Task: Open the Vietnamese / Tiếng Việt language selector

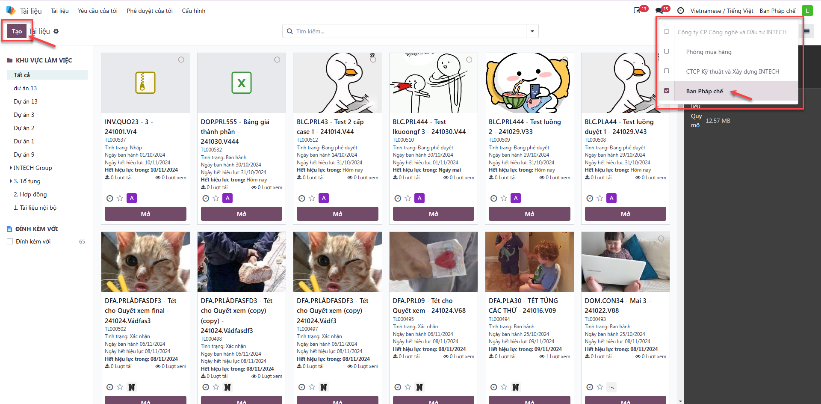Action: 722,11
